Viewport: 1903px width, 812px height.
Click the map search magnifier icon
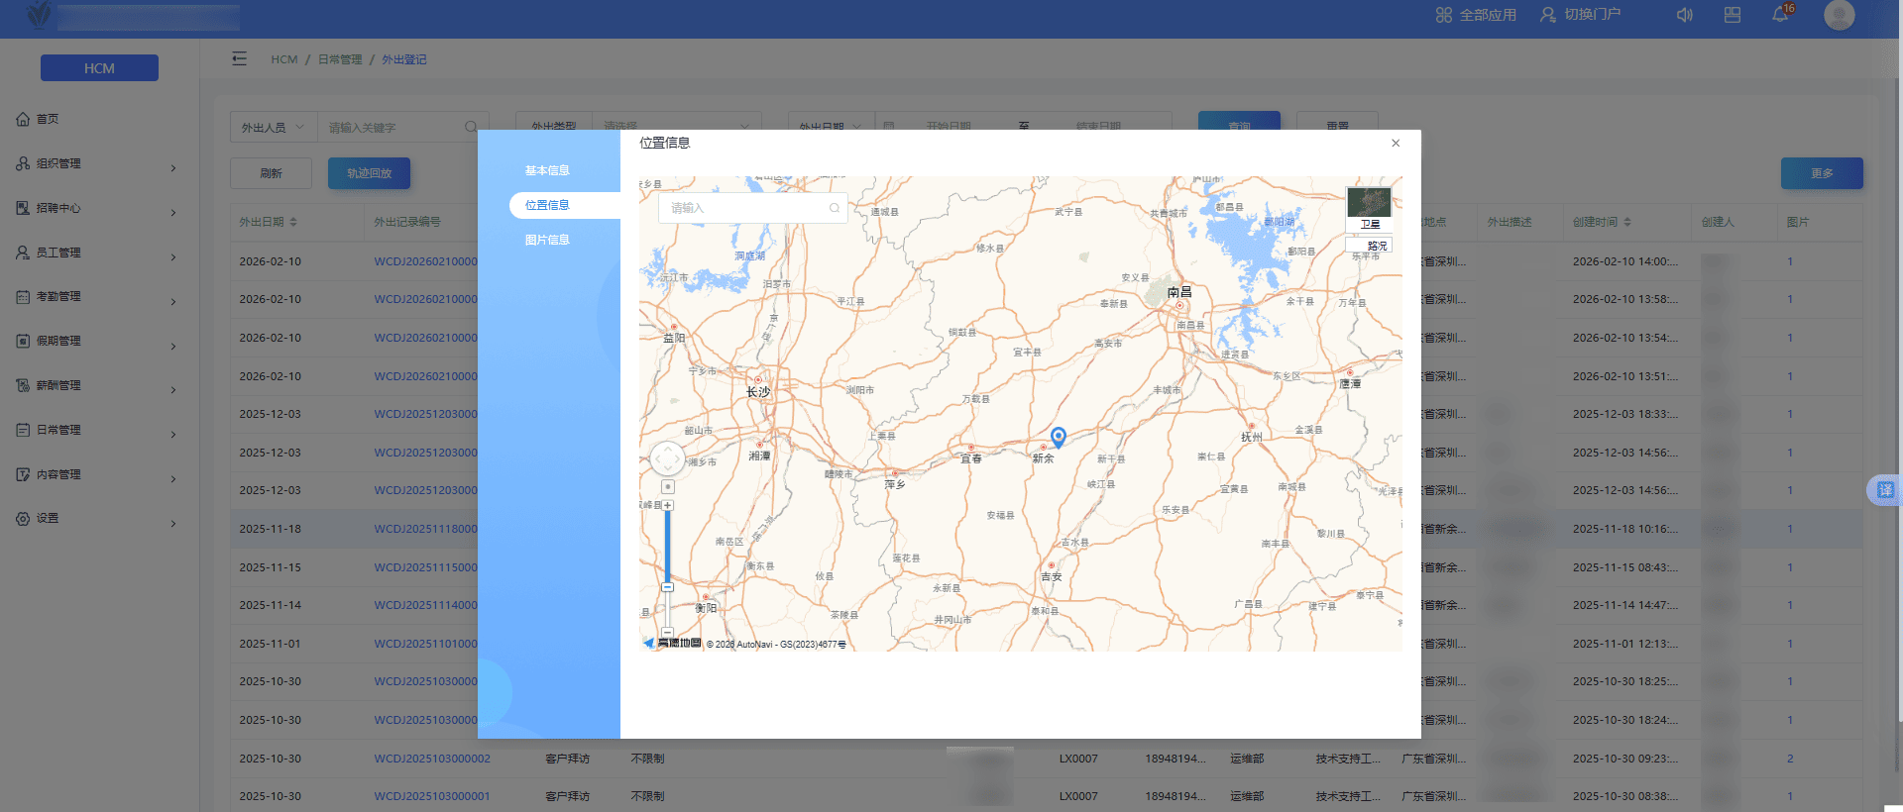(x=835, y=208)
